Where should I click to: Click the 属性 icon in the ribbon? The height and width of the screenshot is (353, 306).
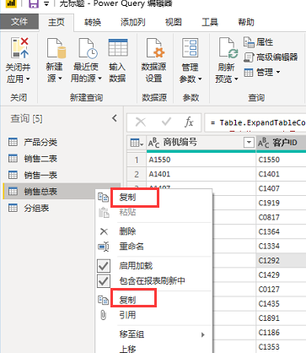(x=249, y=42)
